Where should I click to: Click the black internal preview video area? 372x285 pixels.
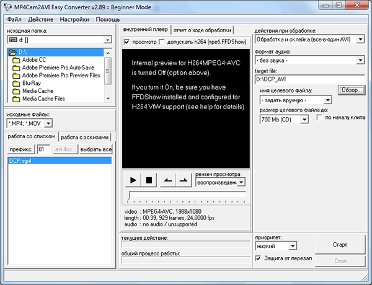(x=186, y=108)
